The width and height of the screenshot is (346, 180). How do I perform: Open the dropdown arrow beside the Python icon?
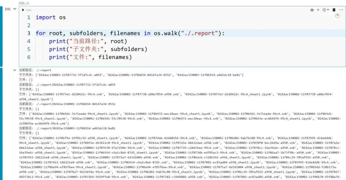[328, 10]
